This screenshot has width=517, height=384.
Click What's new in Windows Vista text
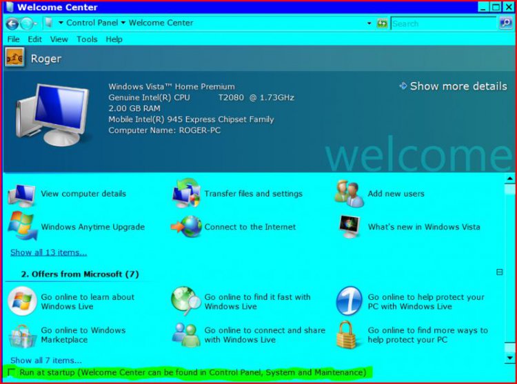click(x=424, y=227)
